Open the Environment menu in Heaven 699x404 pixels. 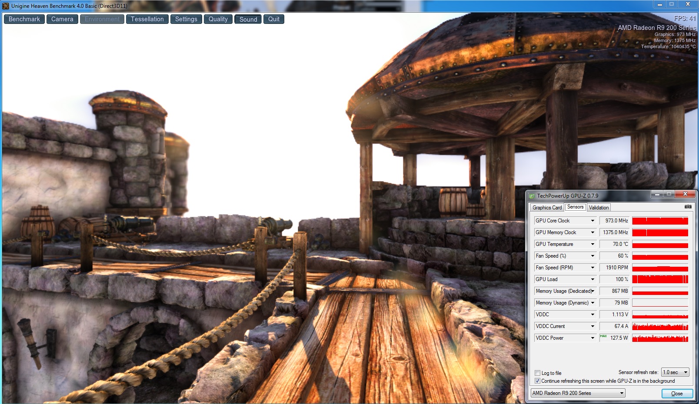coord(102,19)
